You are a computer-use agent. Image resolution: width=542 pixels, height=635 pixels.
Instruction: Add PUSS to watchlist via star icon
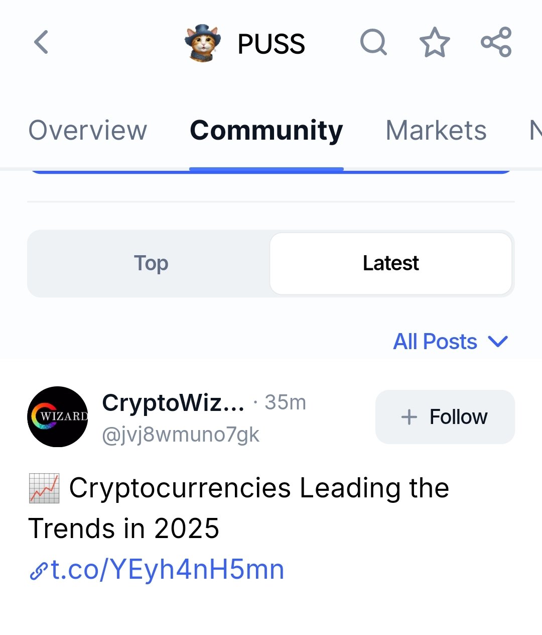coord(435,42)
